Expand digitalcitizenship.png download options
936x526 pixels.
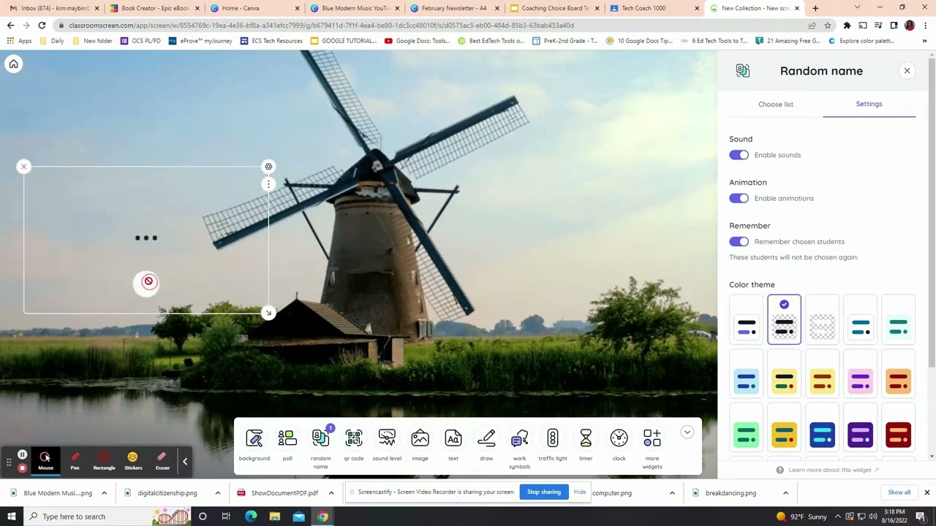(x=217, y=493)
